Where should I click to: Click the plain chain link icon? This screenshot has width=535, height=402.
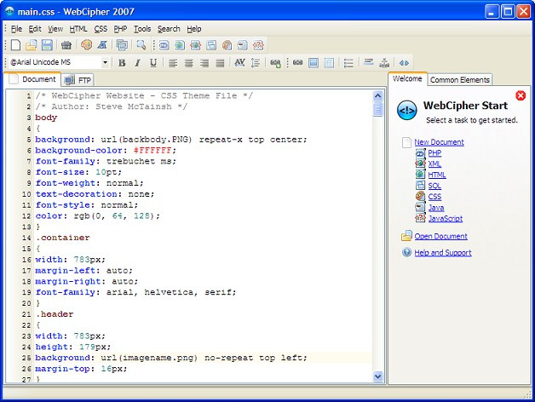tap(298, 62)
